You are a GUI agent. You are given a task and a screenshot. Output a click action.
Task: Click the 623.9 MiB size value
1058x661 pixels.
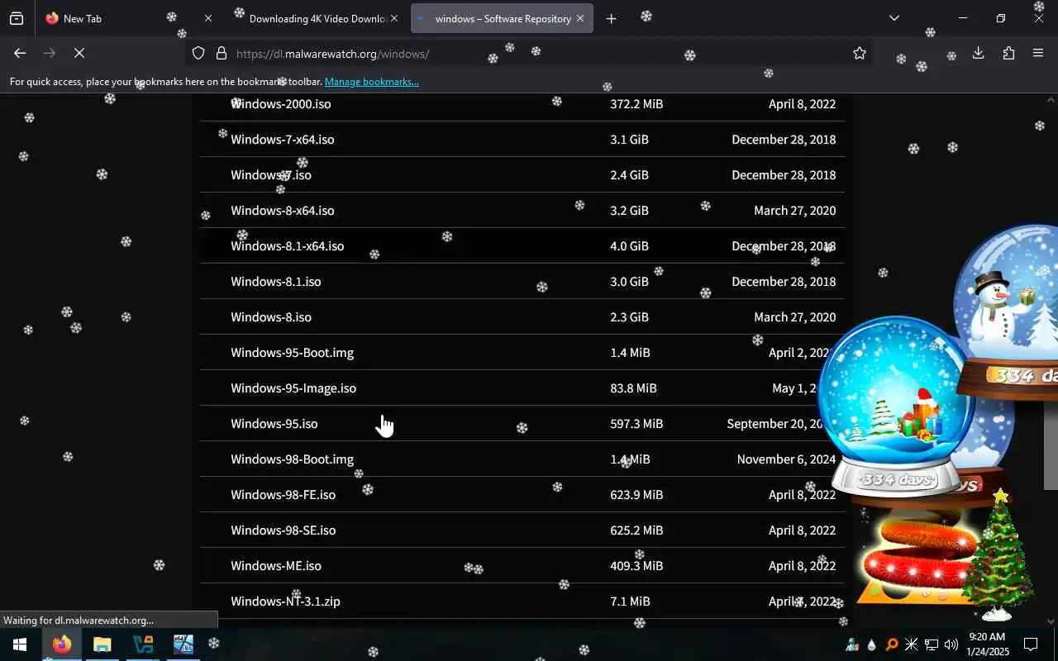pos(636,495)
